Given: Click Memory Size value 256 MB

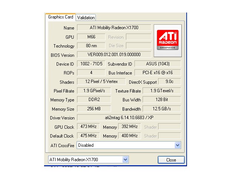Looking at the screenshot, I should coord(94,109).
